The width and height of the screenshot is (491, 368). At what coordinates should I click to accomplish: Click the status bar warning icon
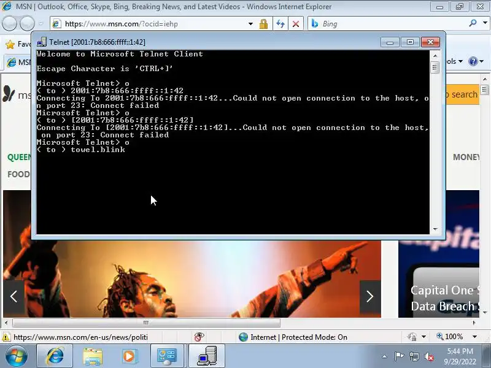click(x=6, y=337)
